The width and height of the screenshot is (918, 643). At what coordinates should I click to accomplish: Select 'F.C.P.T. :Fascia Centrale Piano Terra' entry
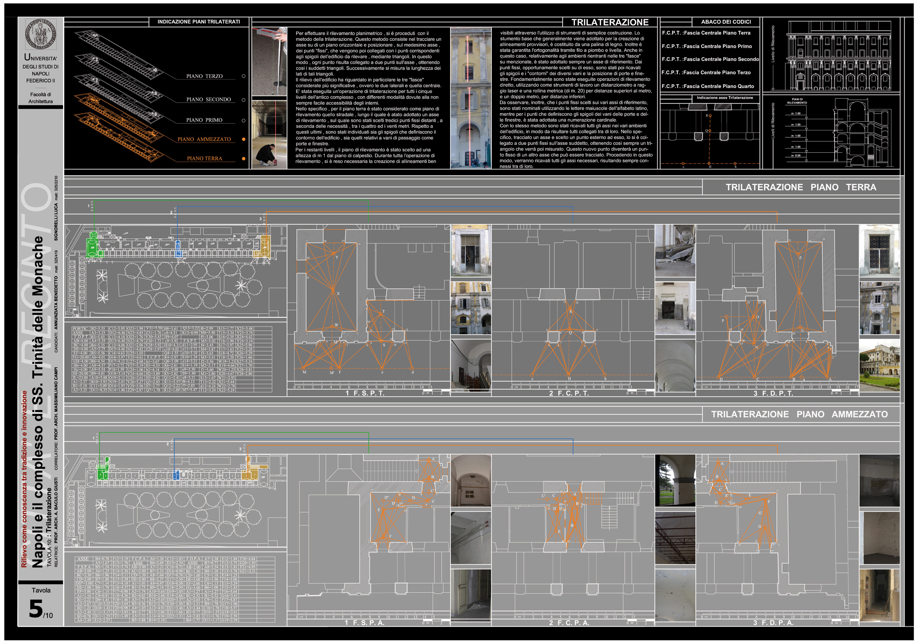706,33
